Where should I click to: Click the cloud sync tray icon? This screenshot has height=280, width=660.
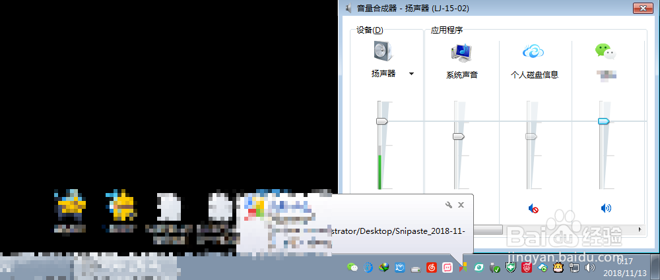[x=543, y=267]
